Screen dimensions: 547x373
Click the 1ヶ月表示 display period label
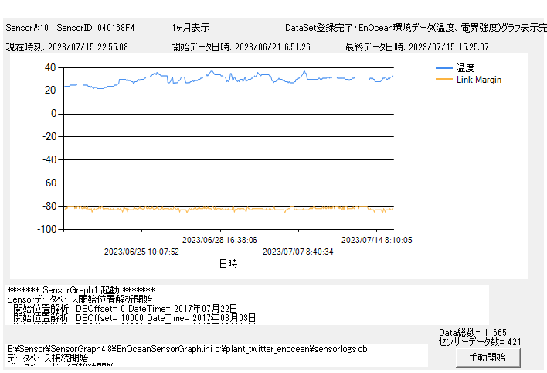191,28
